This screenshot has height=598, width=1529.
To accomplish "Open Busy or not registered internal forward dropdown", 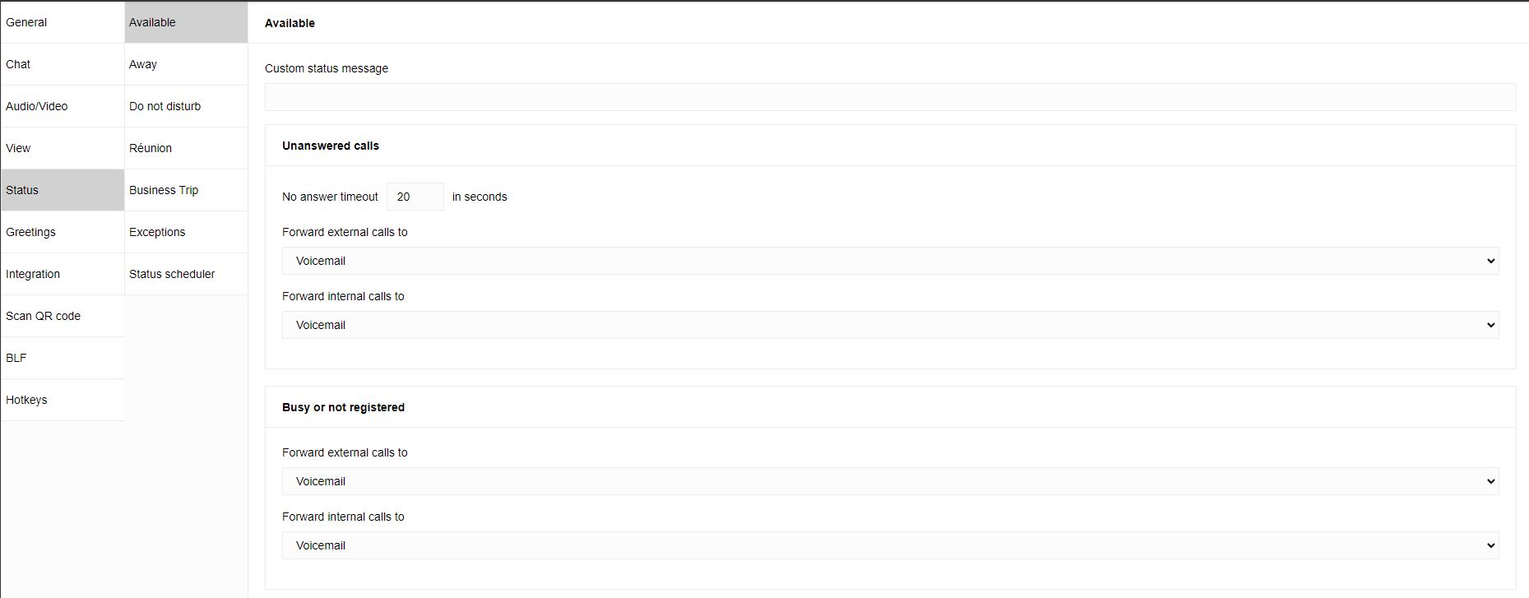I will point(890,545).
